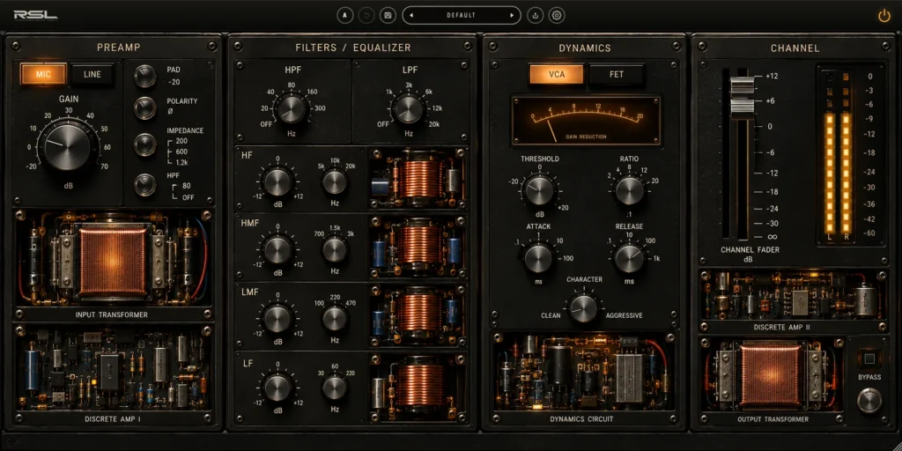Image resolution: width=902 pixels, height=451 pixels.
Task: Toggle the plugin power button
Action: point(884,16)
